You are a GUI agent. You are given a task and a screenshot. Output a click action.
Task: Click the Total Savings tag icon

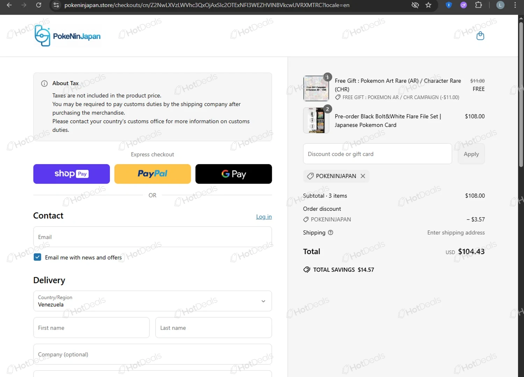(307, 269)
